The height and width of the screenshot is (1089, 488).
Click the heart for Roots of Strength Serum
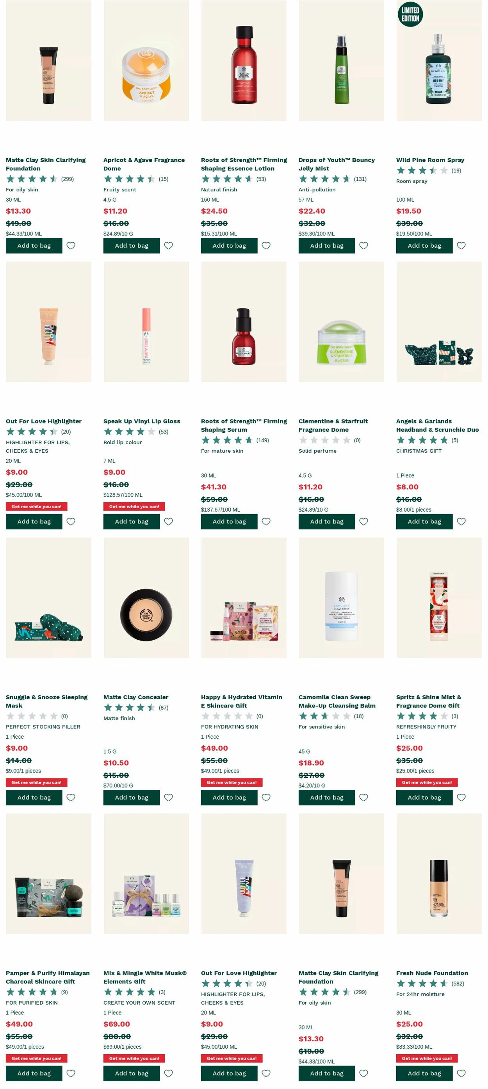[x=266, y=521]
